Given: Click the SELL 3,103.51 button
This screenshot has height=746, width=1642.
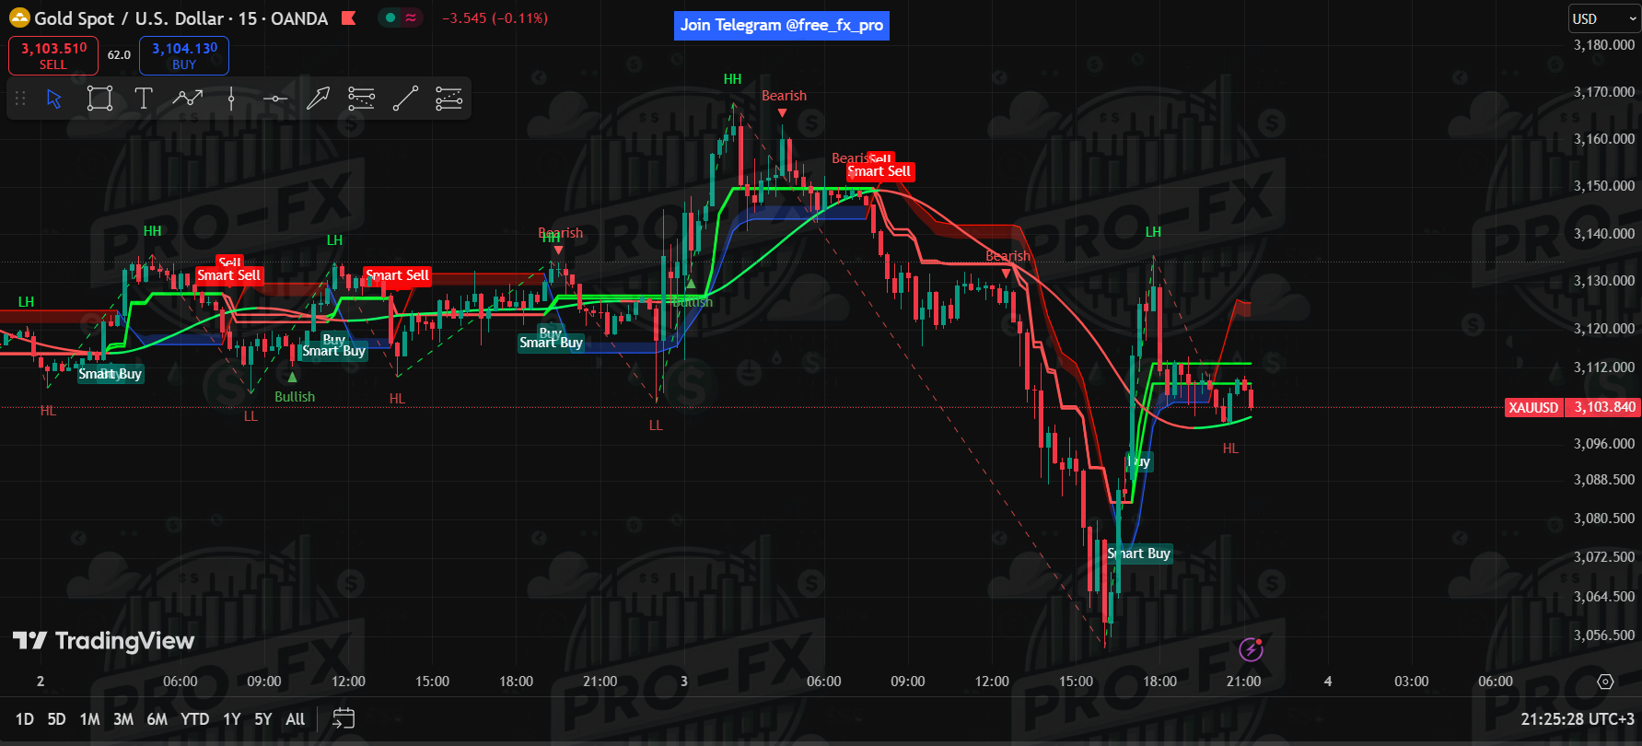Looking at the screenshot, I should (53, 55).
